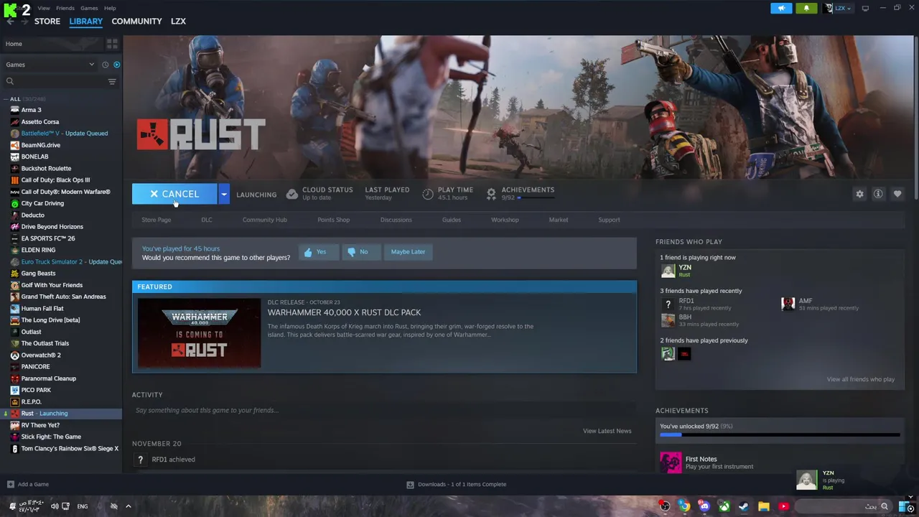Screen dimensions: 919x517
Task: Select Arma 3 in the library list
Action: 61,110
